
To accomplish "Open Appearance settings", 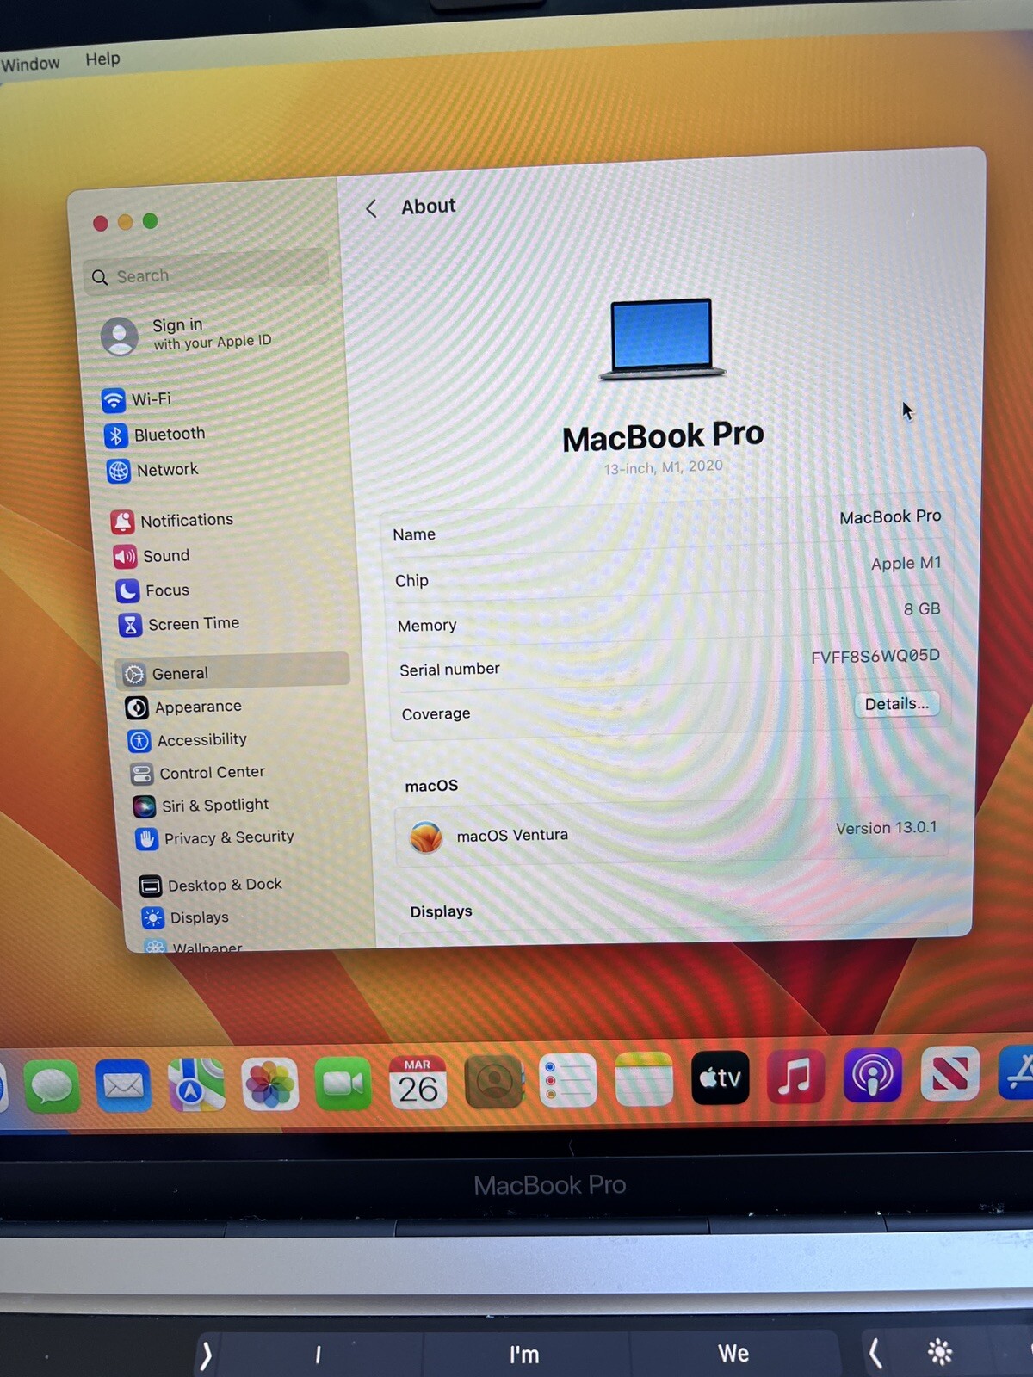I will [184, 707].
